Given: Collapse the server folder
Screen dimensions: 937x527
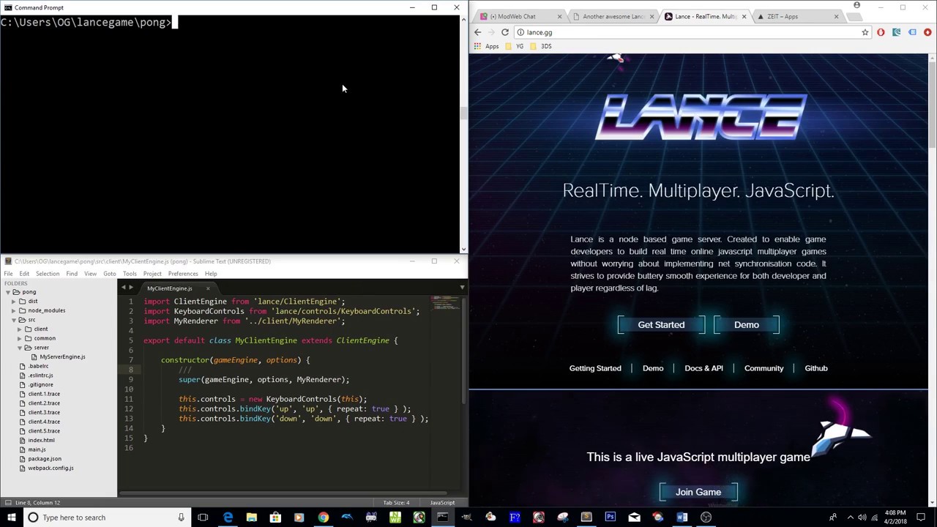Looking at the screenshot, I should coord(19,348).
